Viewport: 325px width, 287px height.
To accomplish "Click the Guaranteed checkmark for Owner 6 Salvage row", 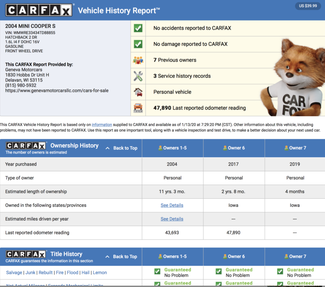I will [219, 271].
